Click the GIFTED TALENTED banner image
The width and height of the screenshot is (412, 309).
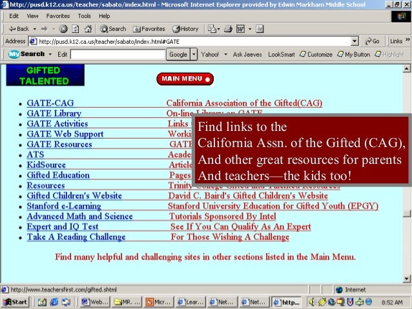point(45,75)
